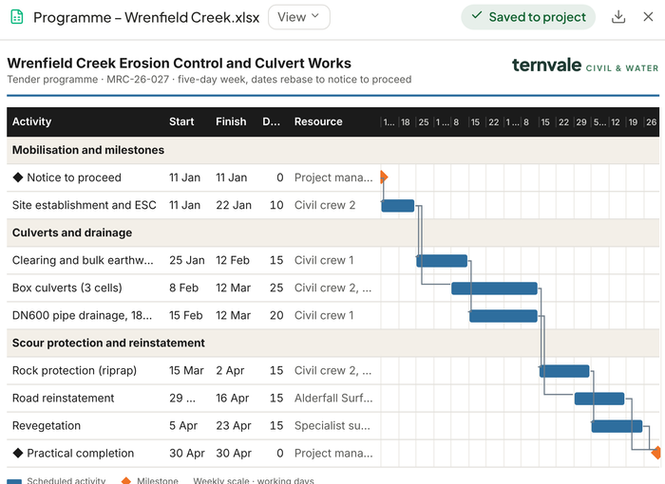Click the Programme – Wrenfield Creek.xlsx file name
The image size is (665, 484).
tap(146, 17)
